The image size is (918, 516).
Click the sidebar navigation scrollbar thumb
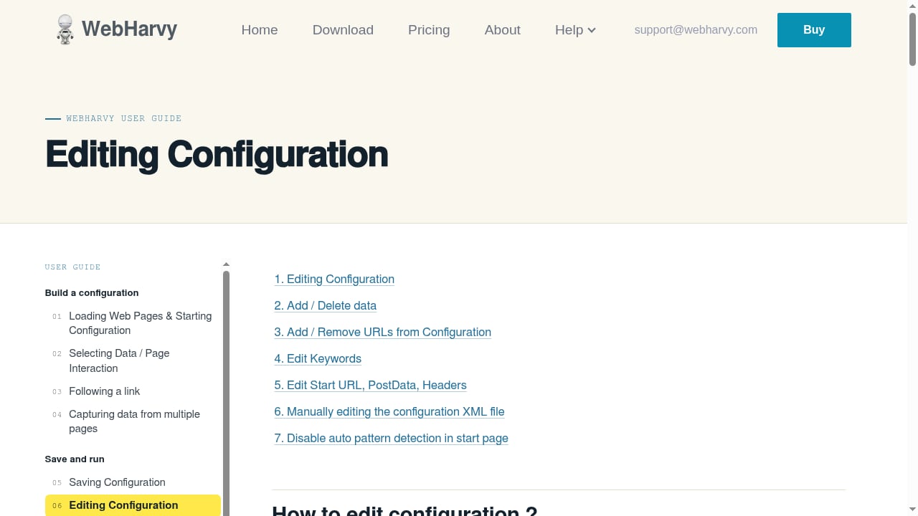click(226, 393)
